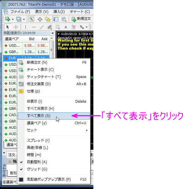Switch to the 取引 terminal tab

(13, 173)
